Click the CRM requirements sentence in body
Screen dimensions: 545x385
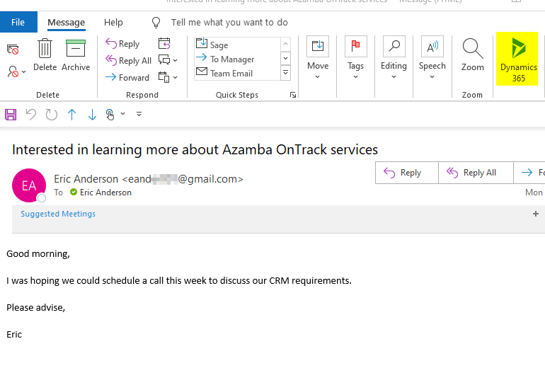pyautogui.click(x=179, y=281)
